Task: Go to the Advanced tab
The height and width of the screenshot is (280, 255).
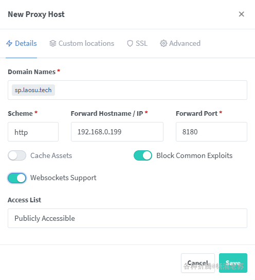Action: [x=180, y=43]
